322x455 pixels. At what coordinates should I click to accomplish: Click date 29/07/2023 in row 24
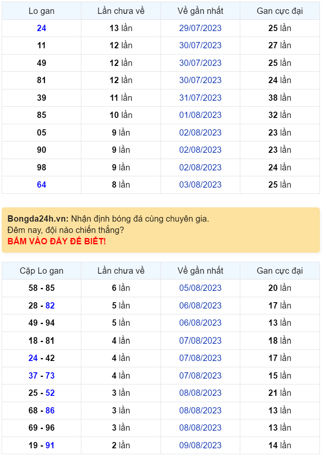(x=200, y=28)
